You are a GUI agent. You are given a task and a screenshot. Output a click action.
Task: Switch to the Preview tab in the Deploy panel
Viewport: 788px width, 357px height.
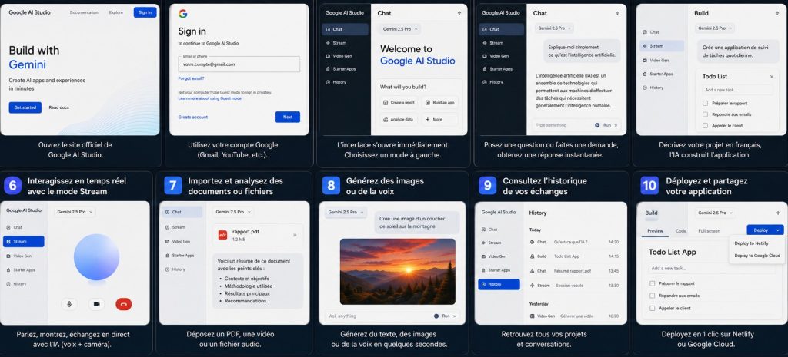[x=656, y=230]
